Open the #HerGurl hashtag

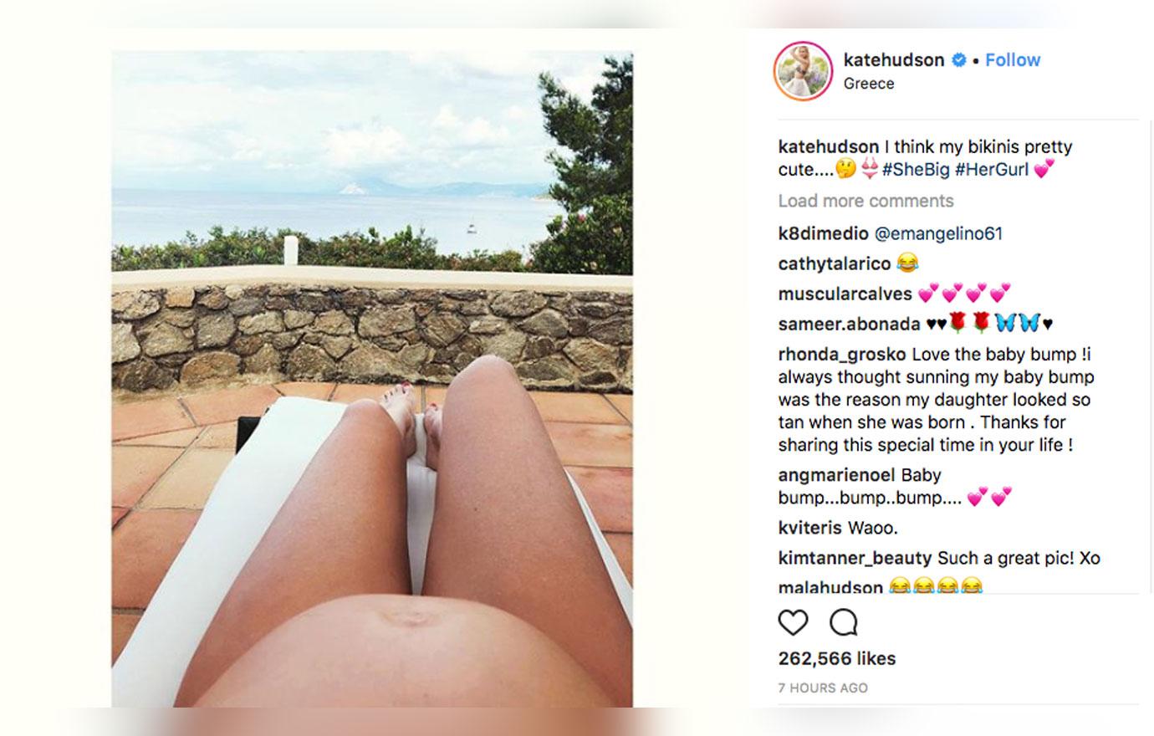point(992,169)
